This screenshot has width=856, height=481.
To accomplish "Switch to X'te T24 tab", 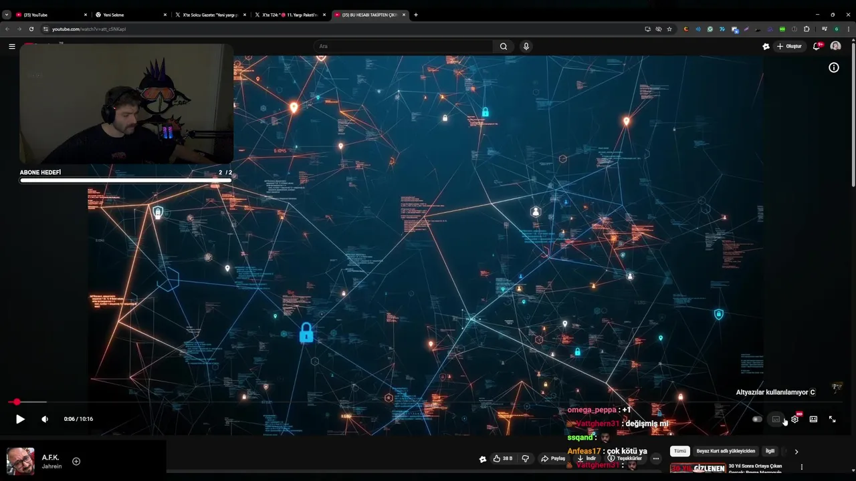I will point(290,15).
